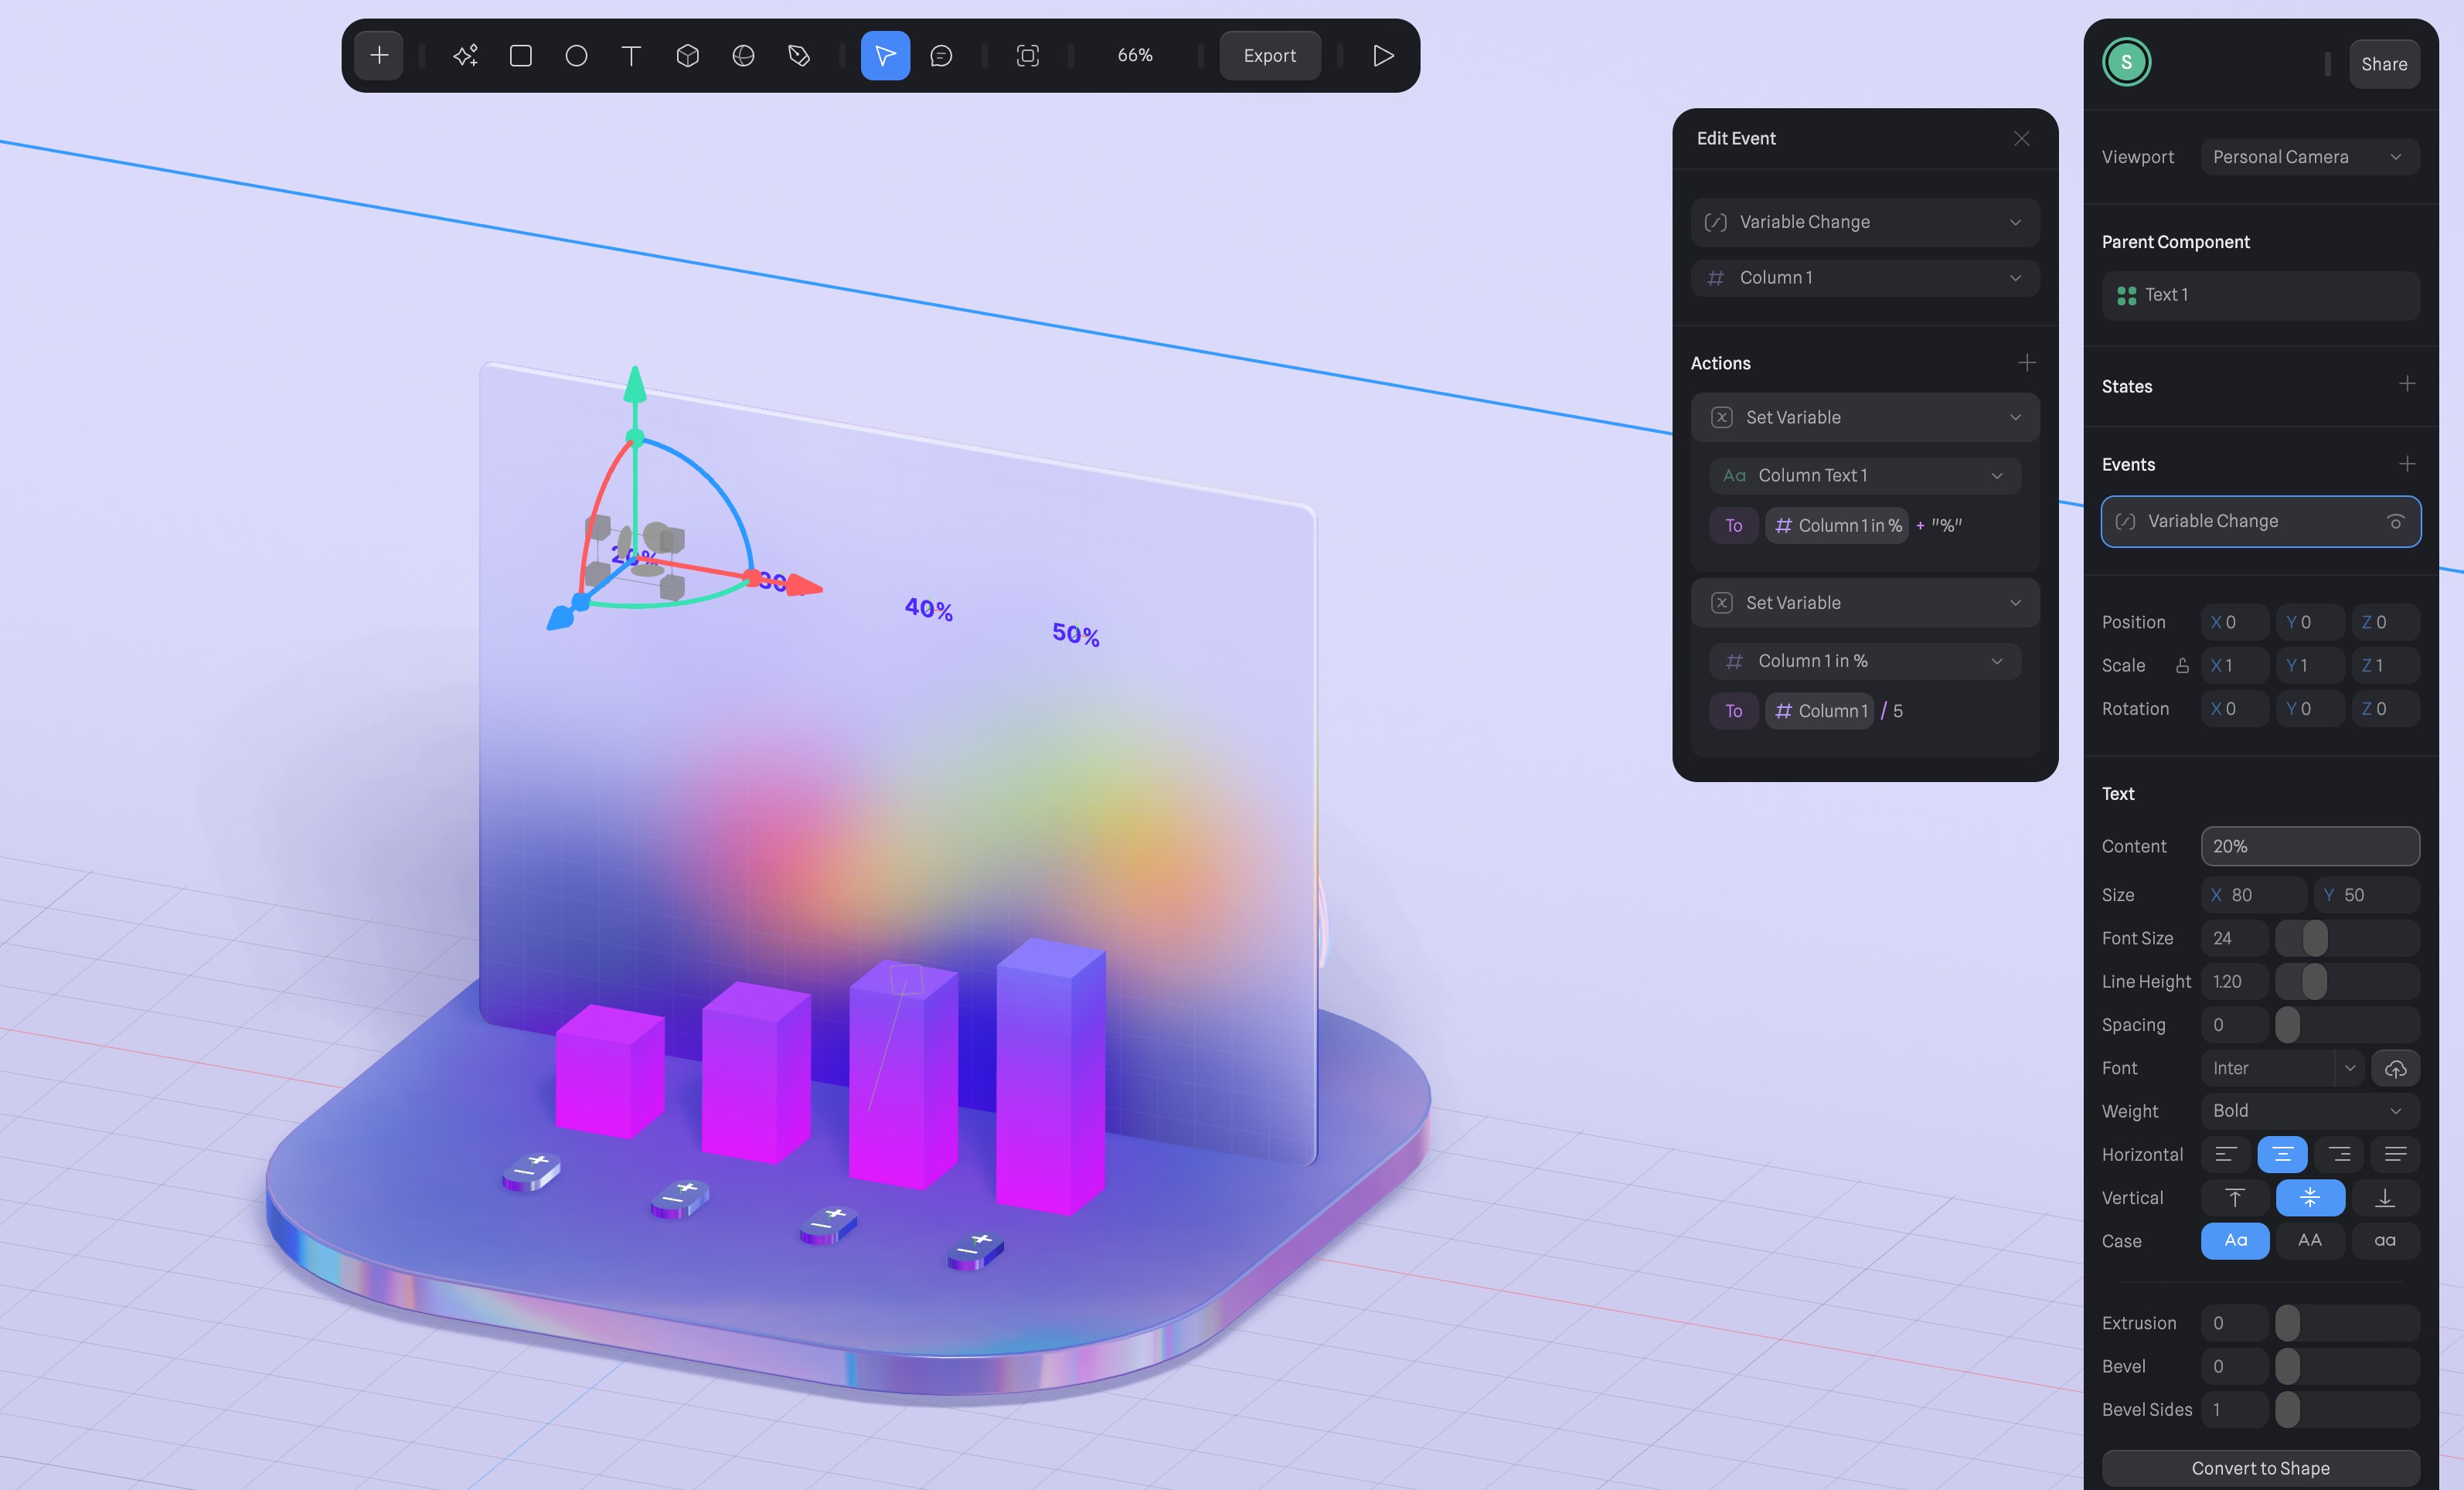Open the Column 1 variable dropdown
2464x1490 pixels.
pyautogui.click(x=1864, y=278)
